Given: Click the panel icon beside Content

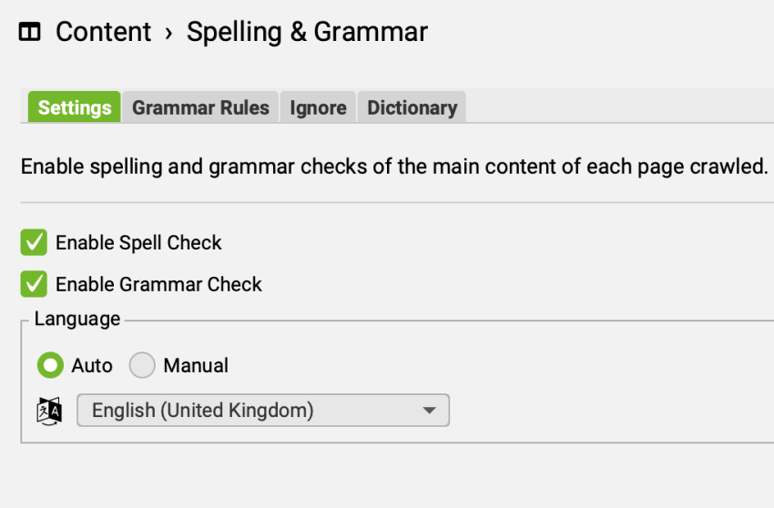Looking at the screenshot, I should (x=29, y=33).
